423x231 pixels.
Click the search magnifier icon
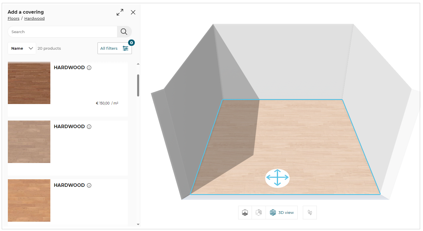124,31
